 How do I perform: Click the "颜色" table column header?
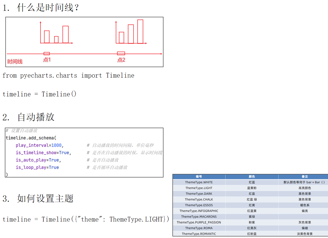252,176
